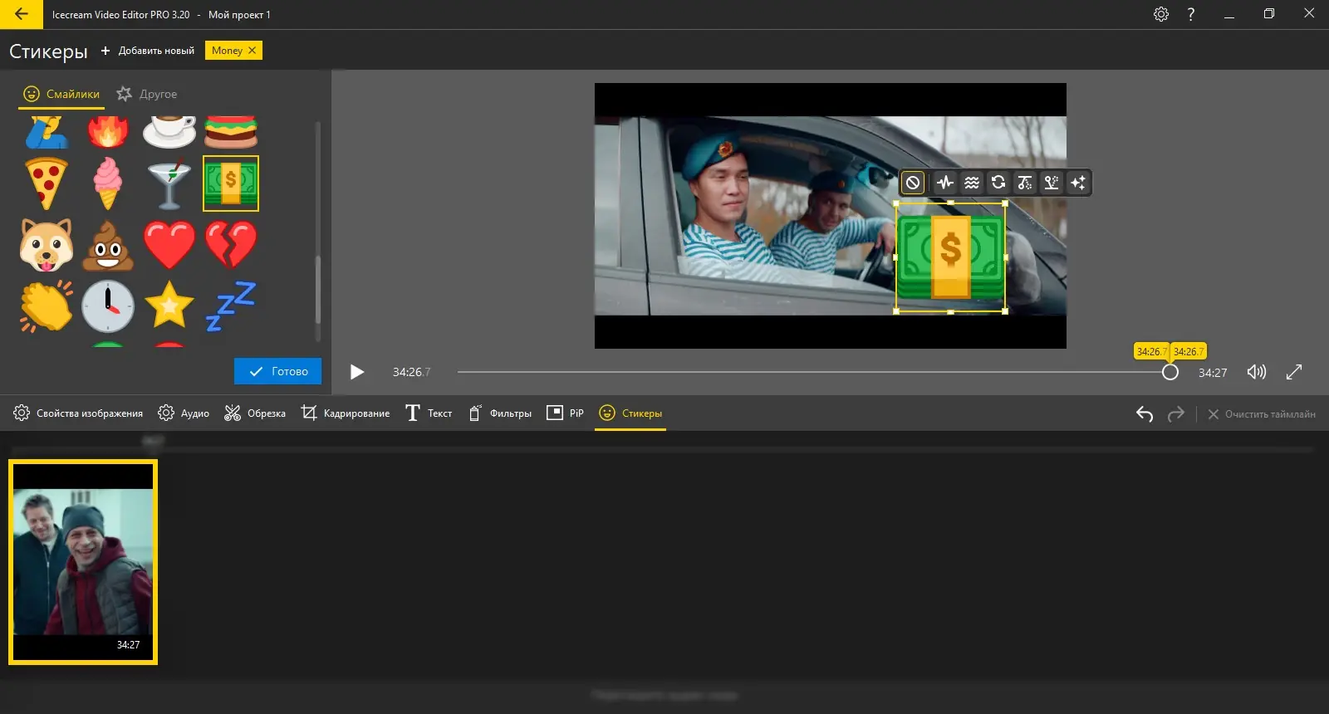Mute the video with speaker icon
Screen dimensions: 1329x714
1256,372
